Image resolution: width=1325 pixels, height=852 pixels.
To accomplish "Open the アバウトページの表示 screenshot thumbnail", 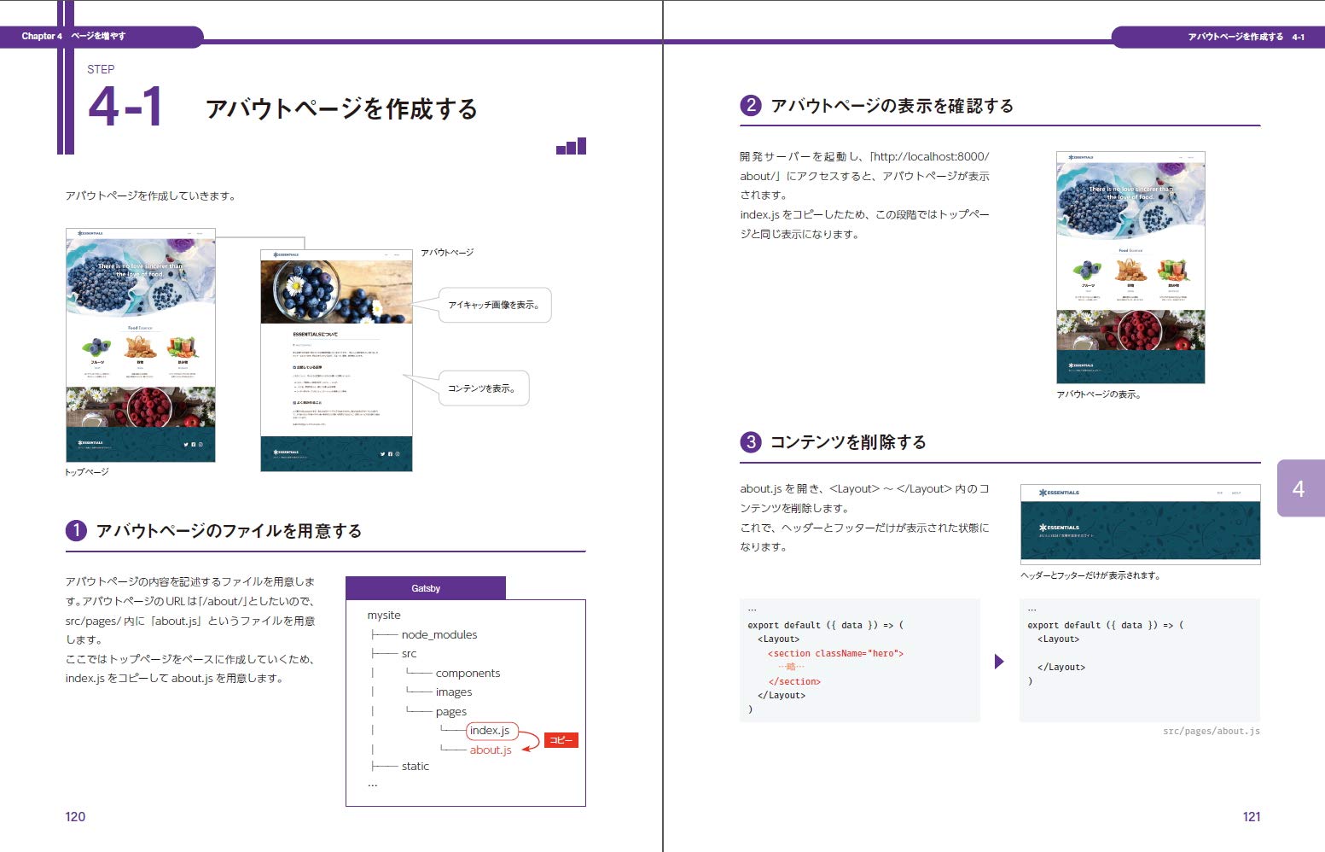I will click(x=1130, y=267).
